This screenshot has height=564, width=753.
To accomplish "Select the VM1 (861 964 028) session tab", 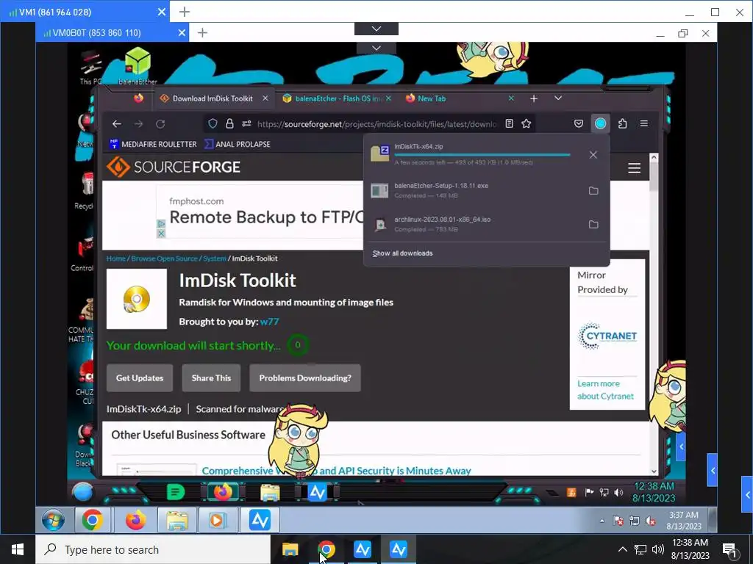I will click(85, 12).
